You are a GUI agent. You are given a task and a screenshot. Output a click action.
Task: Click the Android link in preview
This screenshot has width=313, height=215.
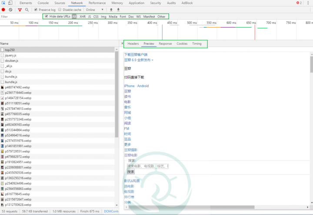click(x=143, y=86)
